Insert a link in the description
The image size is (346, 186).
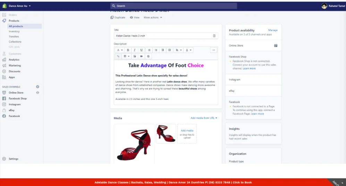click(118, 56)
